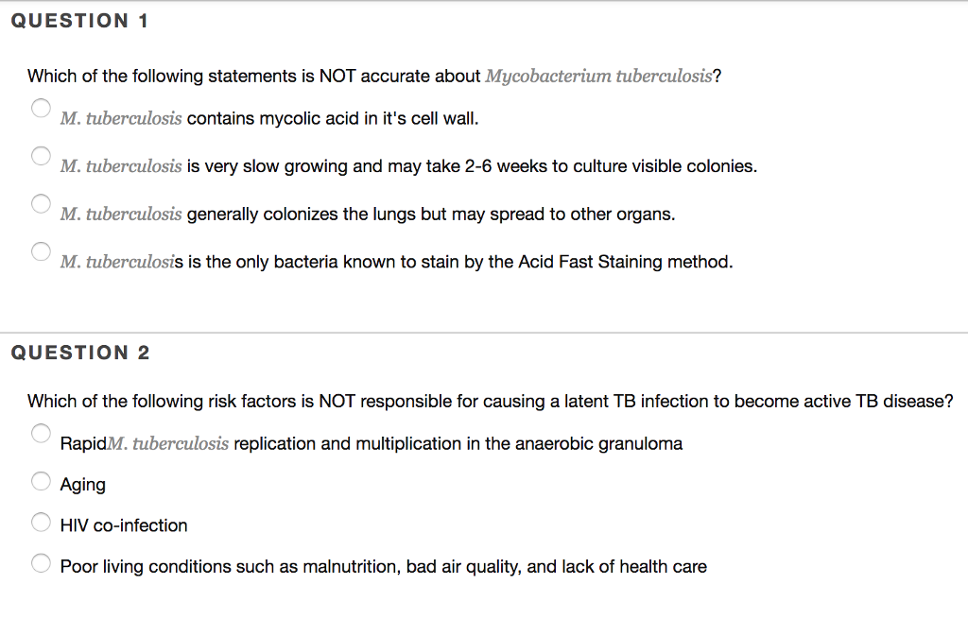Click the malnutrition and bad air quality text
This screenshot has width=968, height=619.
click(383, 567)
